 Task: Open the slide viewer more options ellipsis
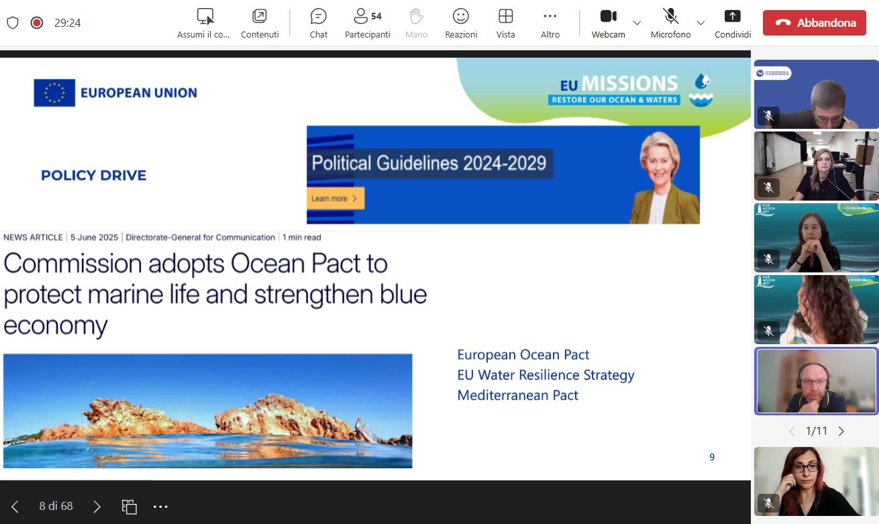(x=160, y=507)
